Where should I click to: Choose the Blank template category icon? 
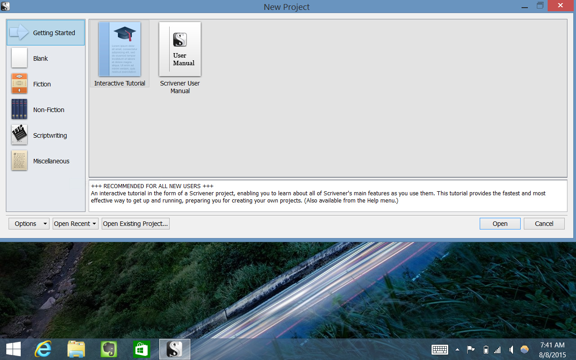click(19, 58)
